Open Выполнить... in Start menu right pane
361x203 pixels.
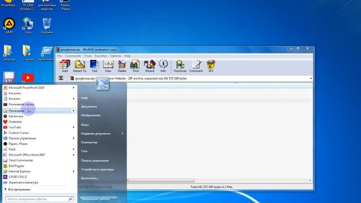point(90,178)
